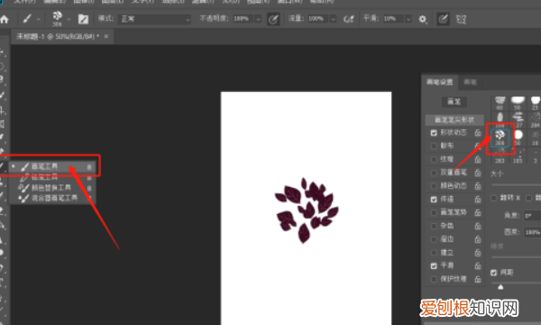Expand arrow next to brush tool preset

[38, 19]
